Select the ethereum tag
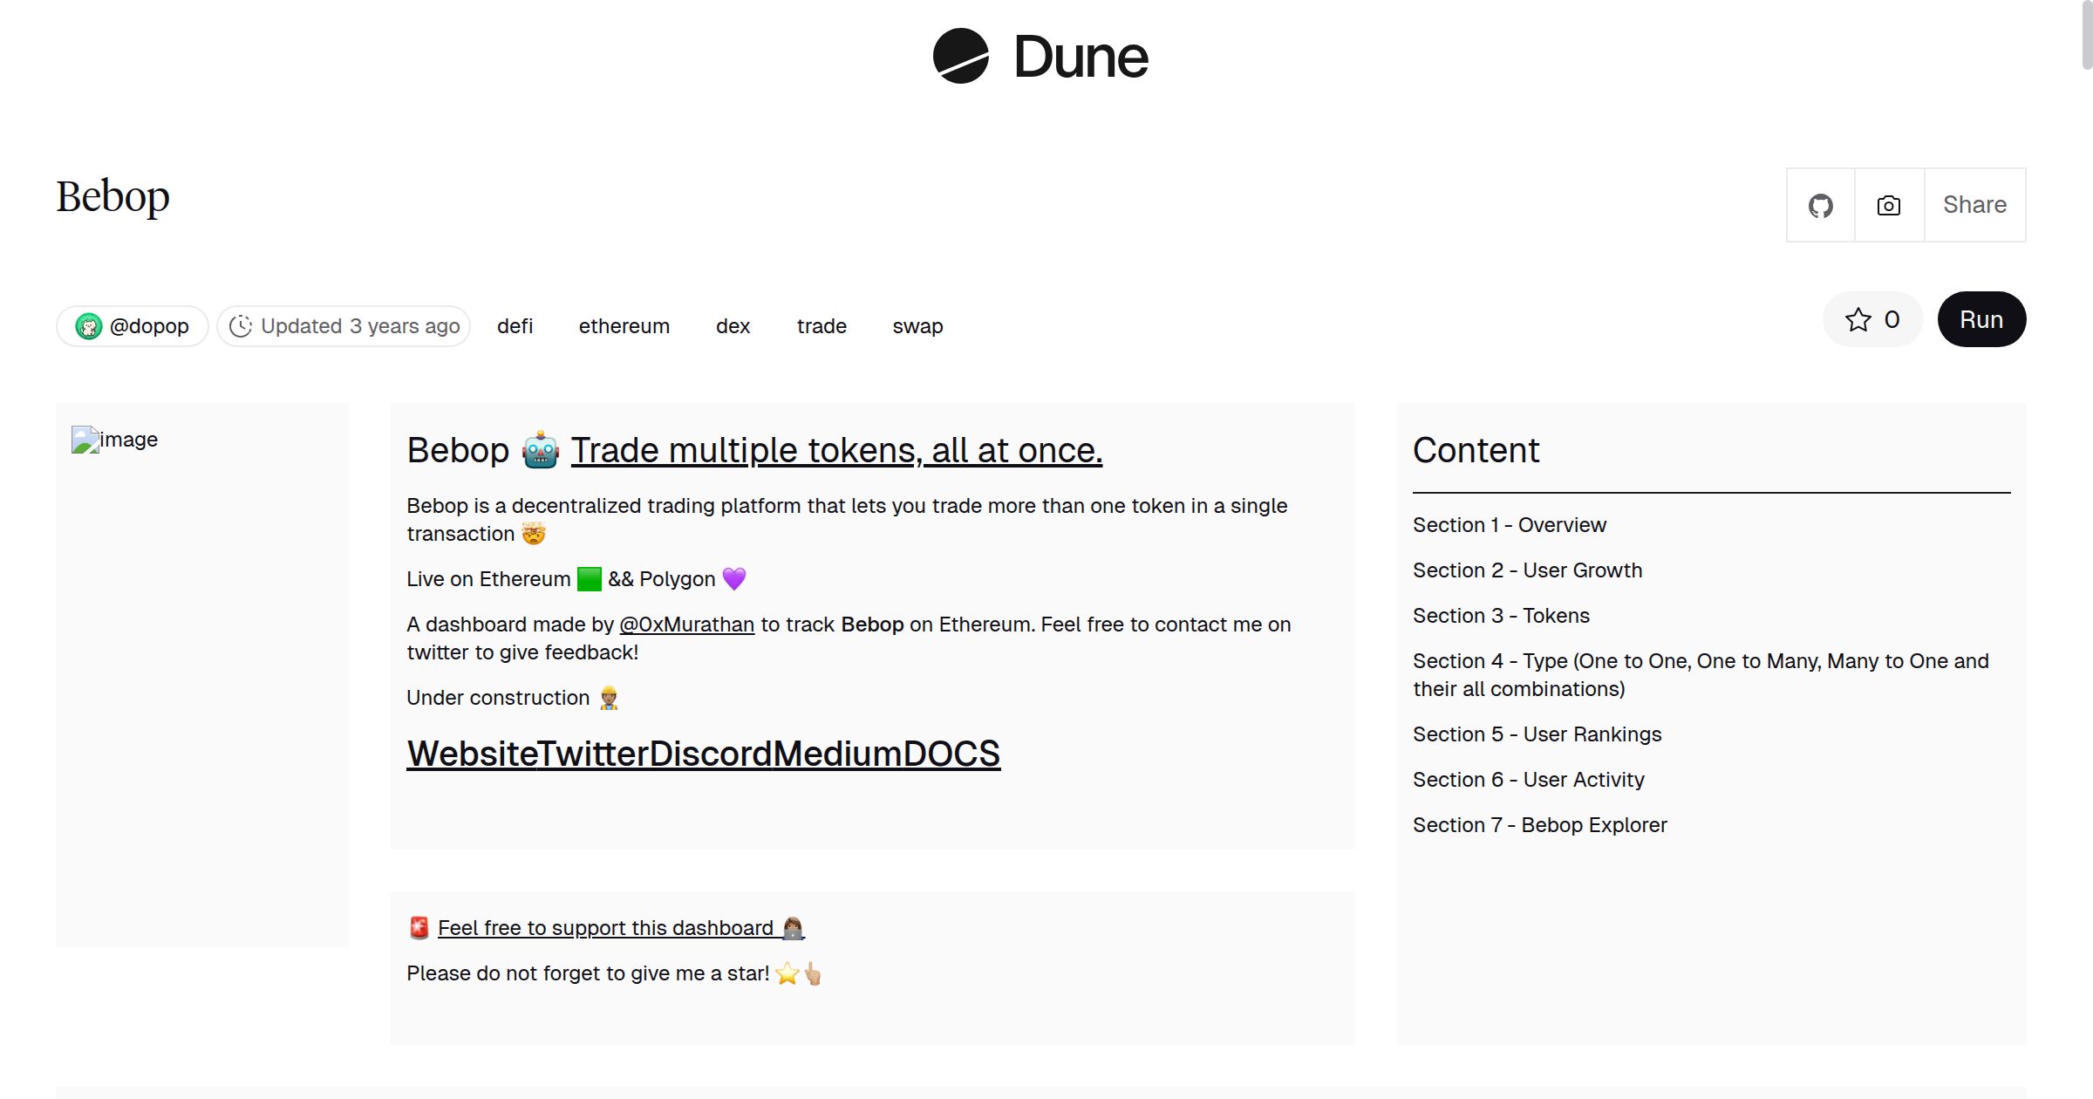 tap(624, 326)
